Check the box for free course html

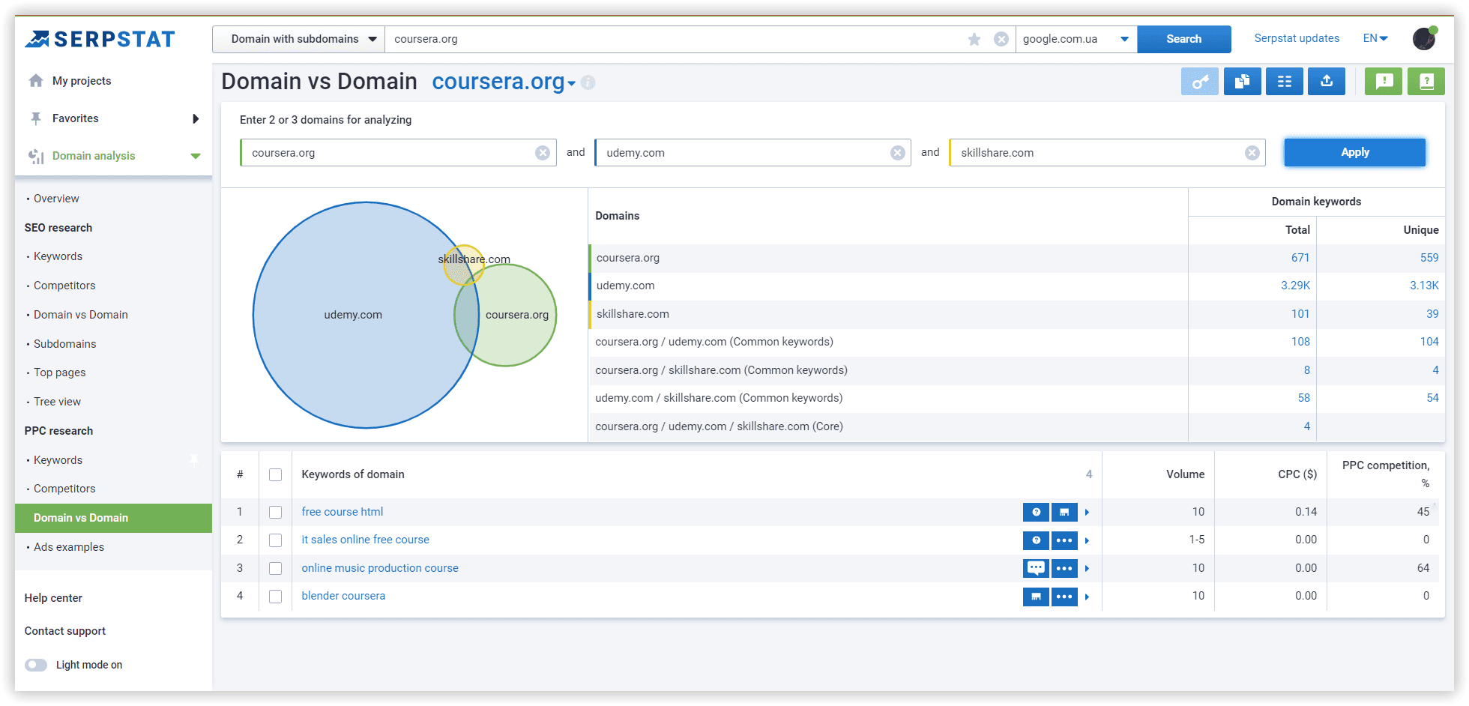click(x=276, y=512)
